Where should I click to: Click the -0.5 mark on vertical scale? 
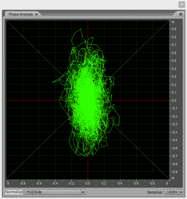point(174,140)
